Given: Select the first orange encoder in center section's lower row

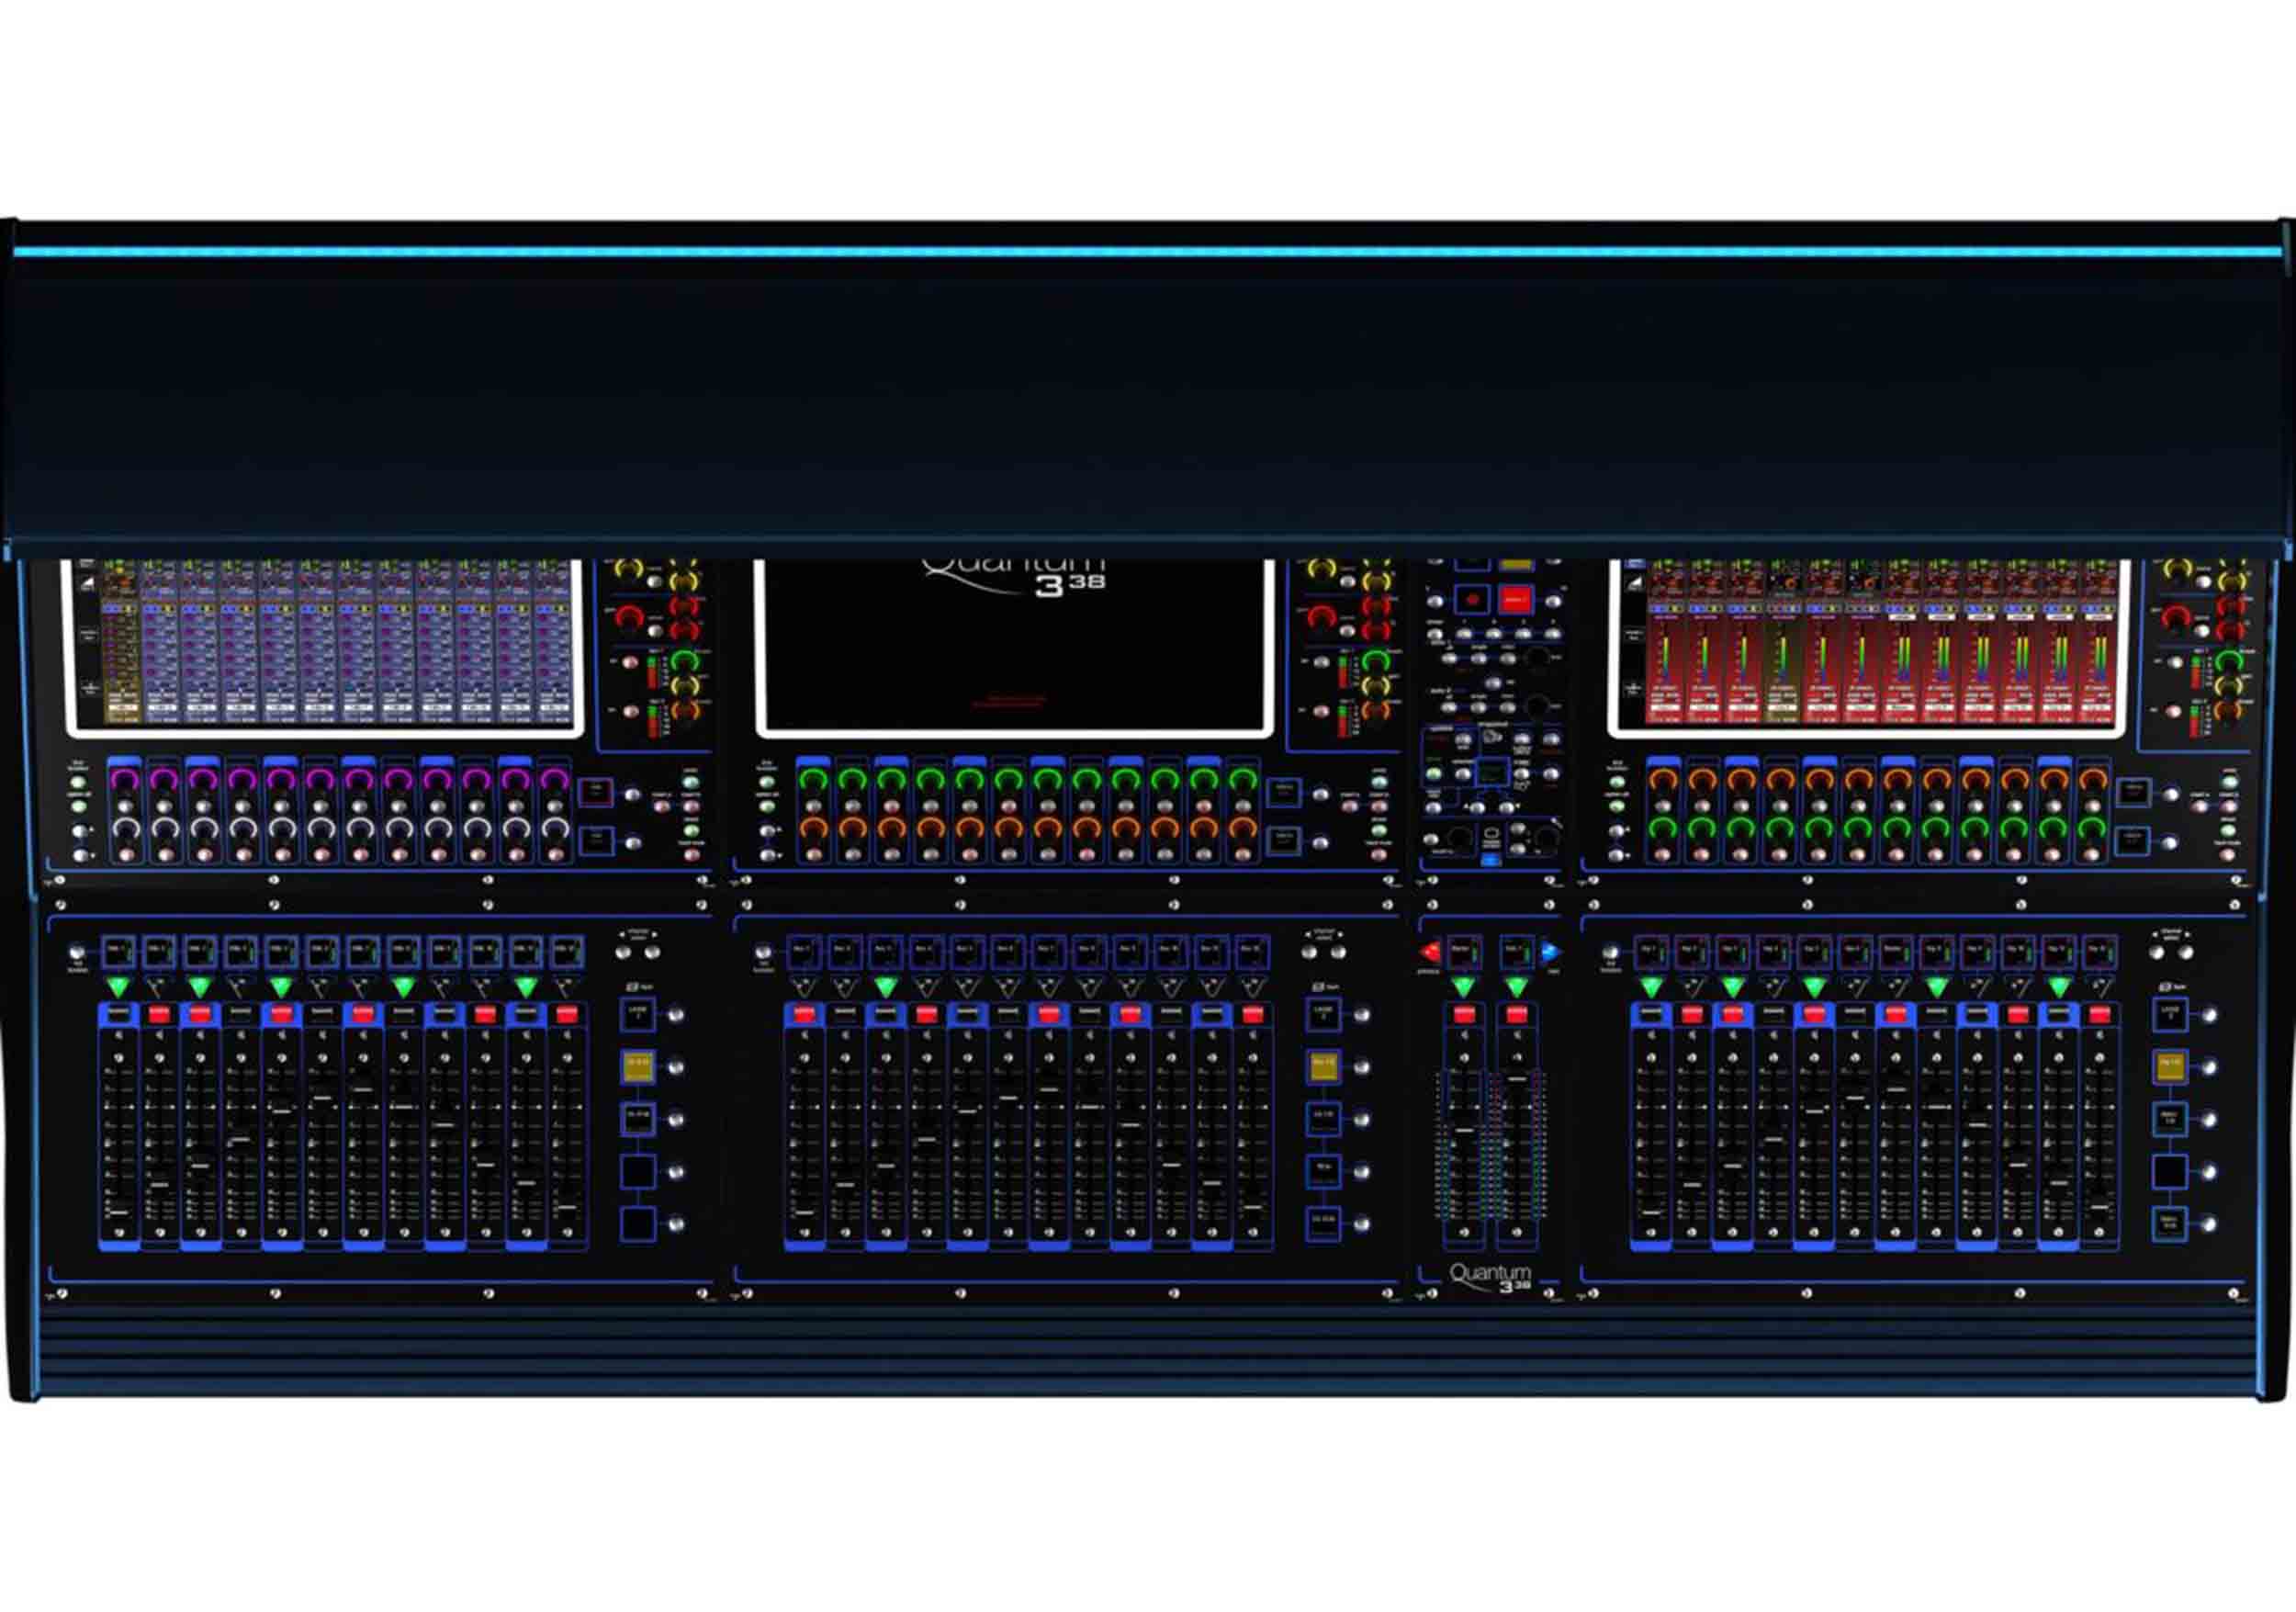Looking at the screenshot, I should (813, 829).
